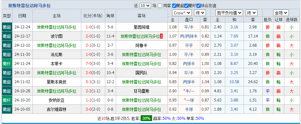Click score 3-0(2-0) of 吉尔维森特 match
The image size is (301, 124).
[x=93, y=109]
